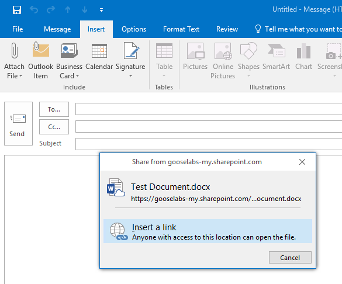Image resolution: width=342 pixels, height=284 pixels.
Task: Close the Share from sharepoint dialog
Action: (302, 162)
